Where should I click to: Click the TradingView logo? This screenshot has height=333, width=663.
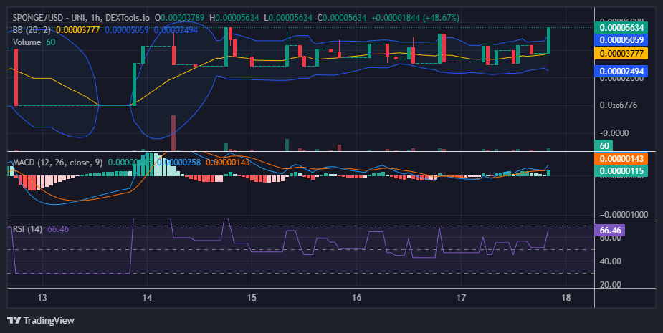[14, 320]
